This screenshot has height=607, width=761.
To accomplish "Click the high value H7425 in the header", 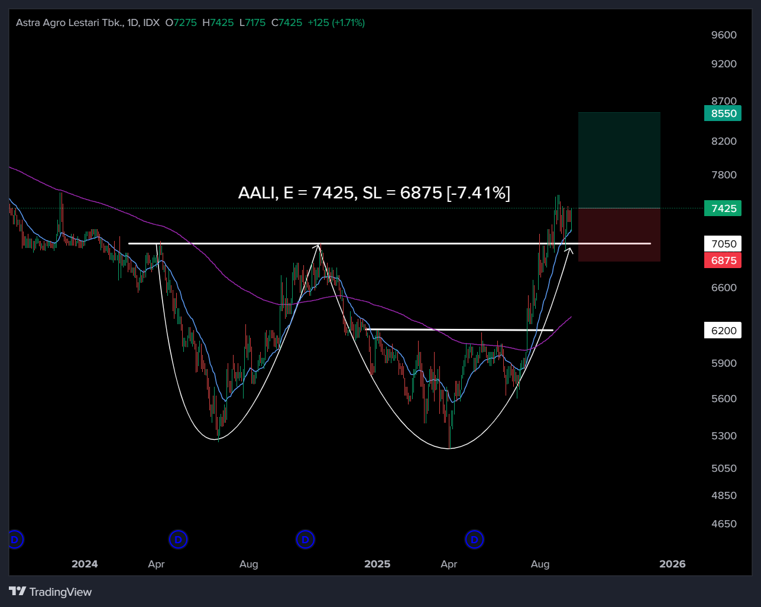I will coord(218,22).
